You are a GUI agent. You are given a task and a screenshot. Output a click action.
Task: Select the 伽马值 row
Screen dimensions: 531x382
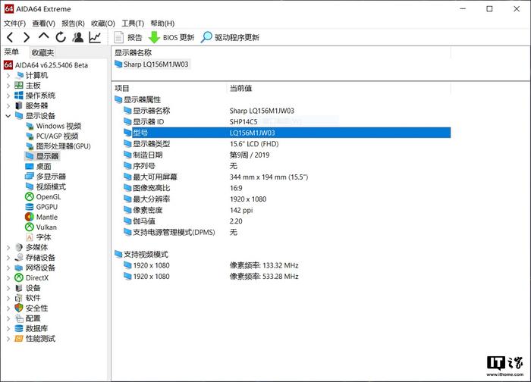click(x=287, y=221)
